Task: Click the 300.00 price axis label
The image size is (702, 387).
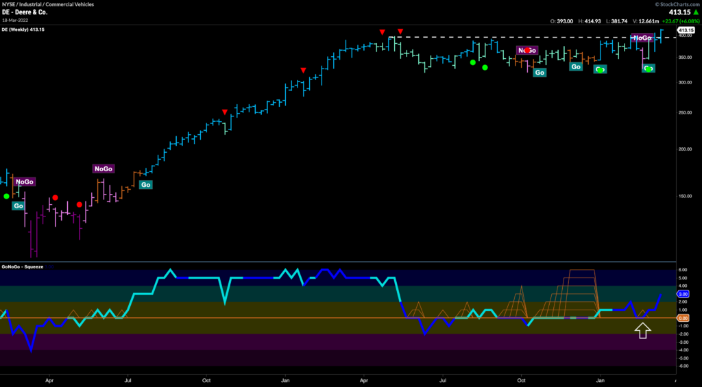Action: click(x=684, y=83)
